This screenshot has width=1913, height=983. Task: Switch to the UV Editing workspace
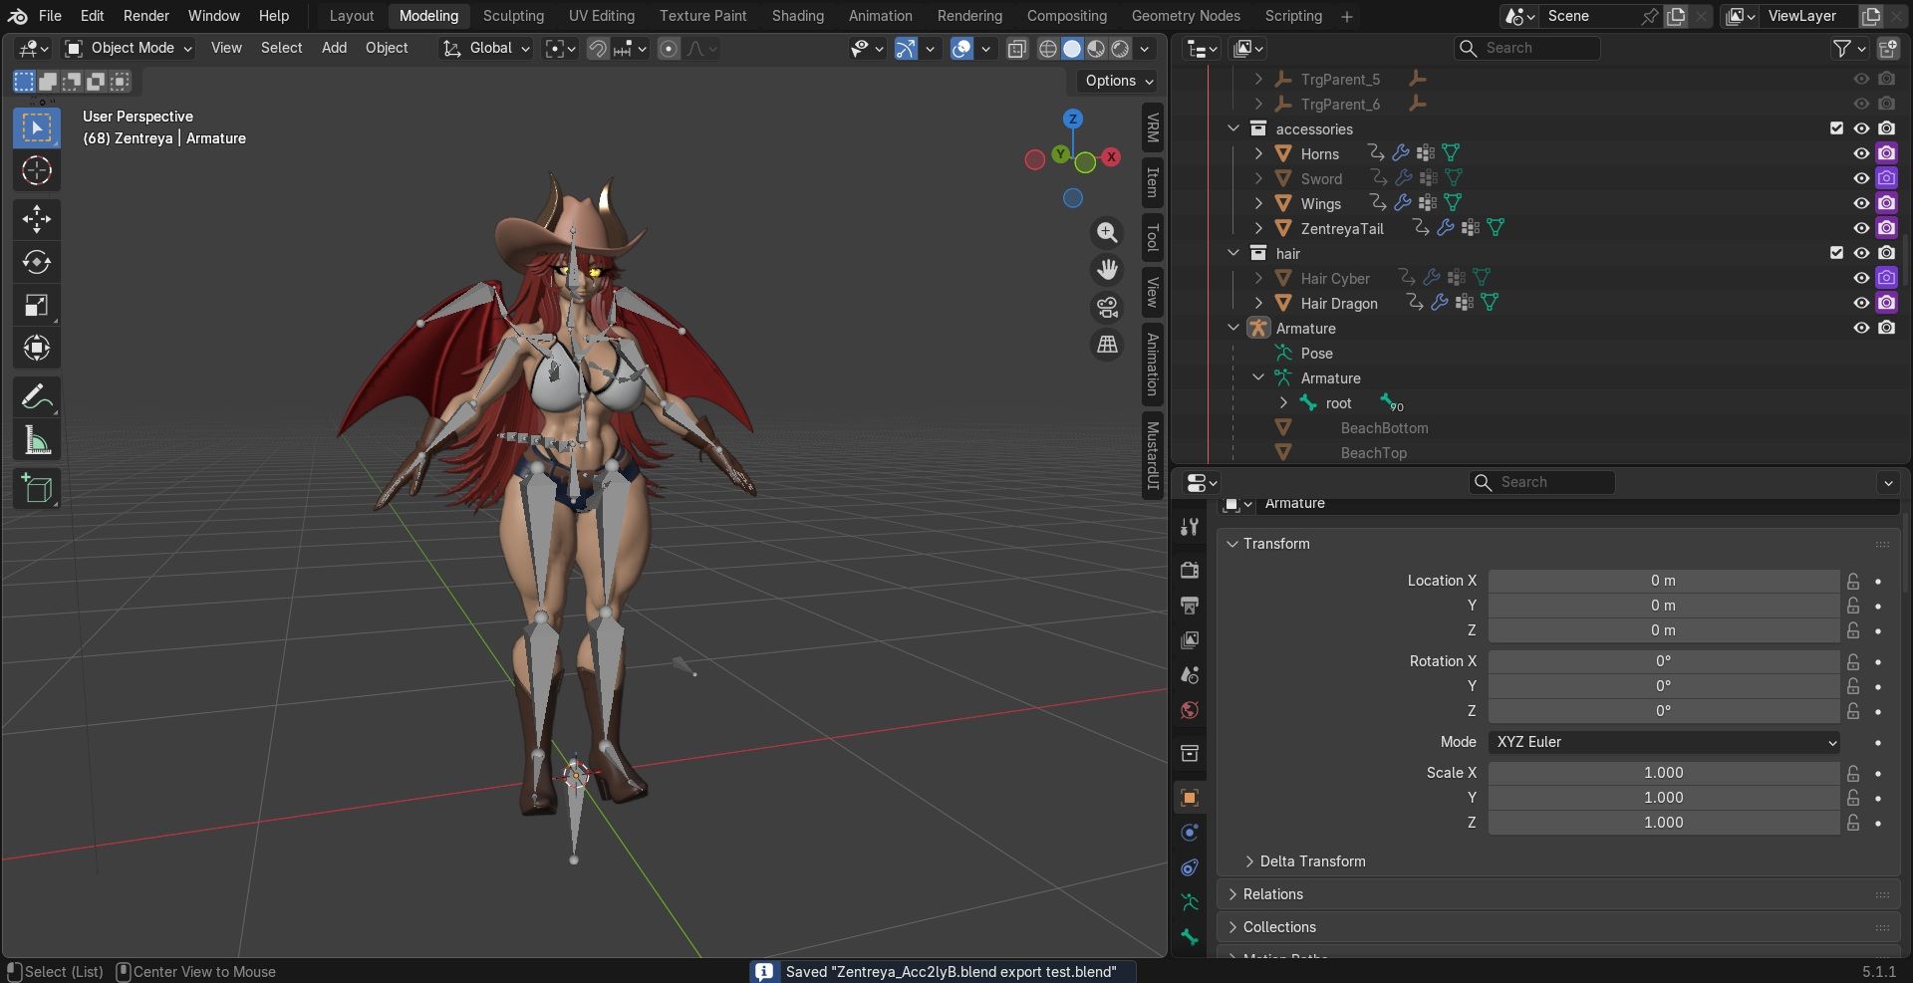[601, 16]
